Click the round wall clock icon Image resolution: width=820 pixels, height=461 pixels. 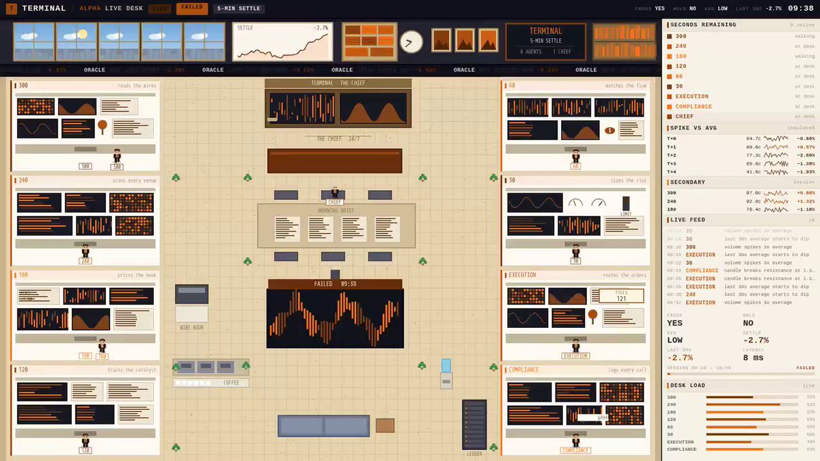click(411, 42)
